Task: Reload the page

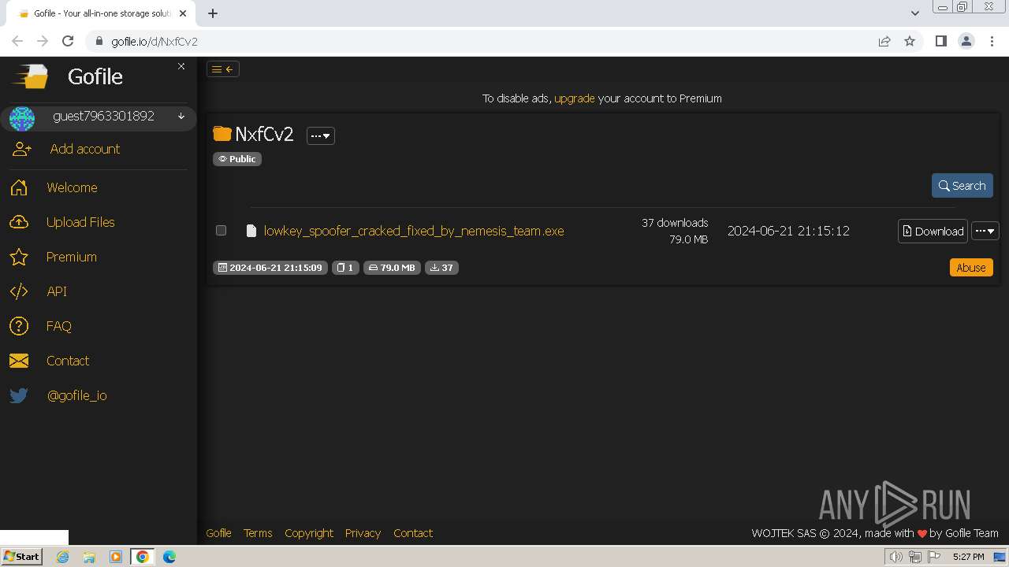Action: pos(68,41)
